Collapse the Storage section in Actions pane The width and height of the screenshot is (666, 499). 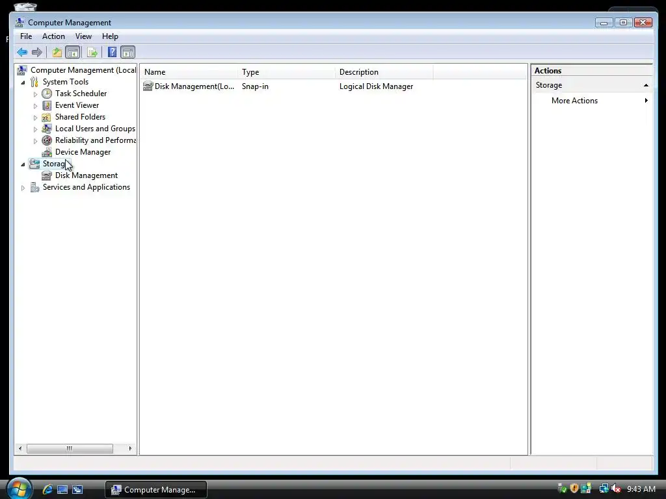point(646,85)
